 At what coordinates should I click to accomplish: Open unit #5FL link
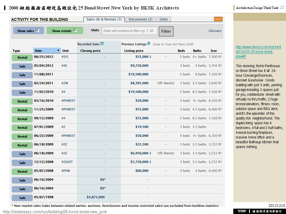(x=65, y=56)
